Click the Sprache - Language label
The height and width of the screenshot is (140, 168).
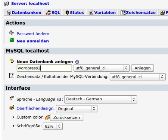(36, 99)
